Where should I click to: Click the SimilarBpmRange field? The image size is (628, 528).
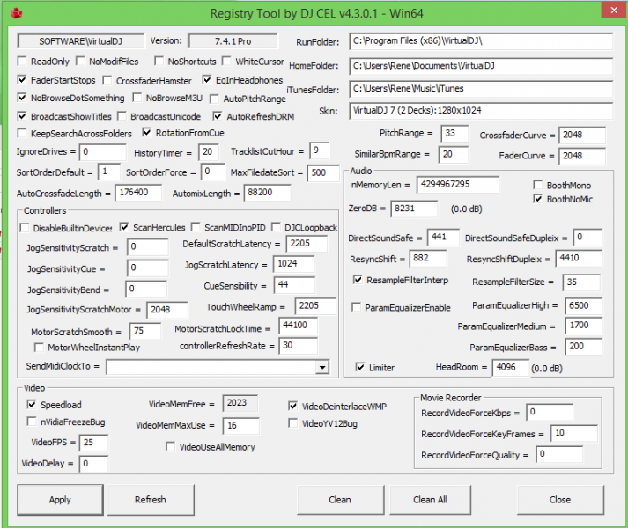454,155
